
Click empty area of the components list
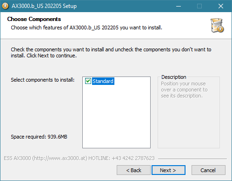(116, 117)
